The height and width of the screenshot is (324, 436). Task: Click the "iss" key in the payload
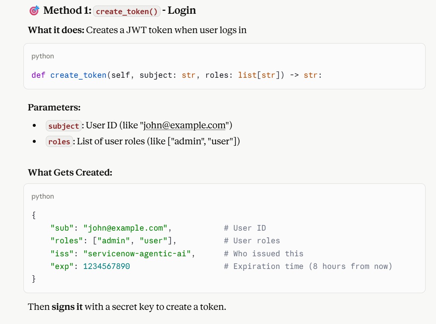click(x=62, y=254)
